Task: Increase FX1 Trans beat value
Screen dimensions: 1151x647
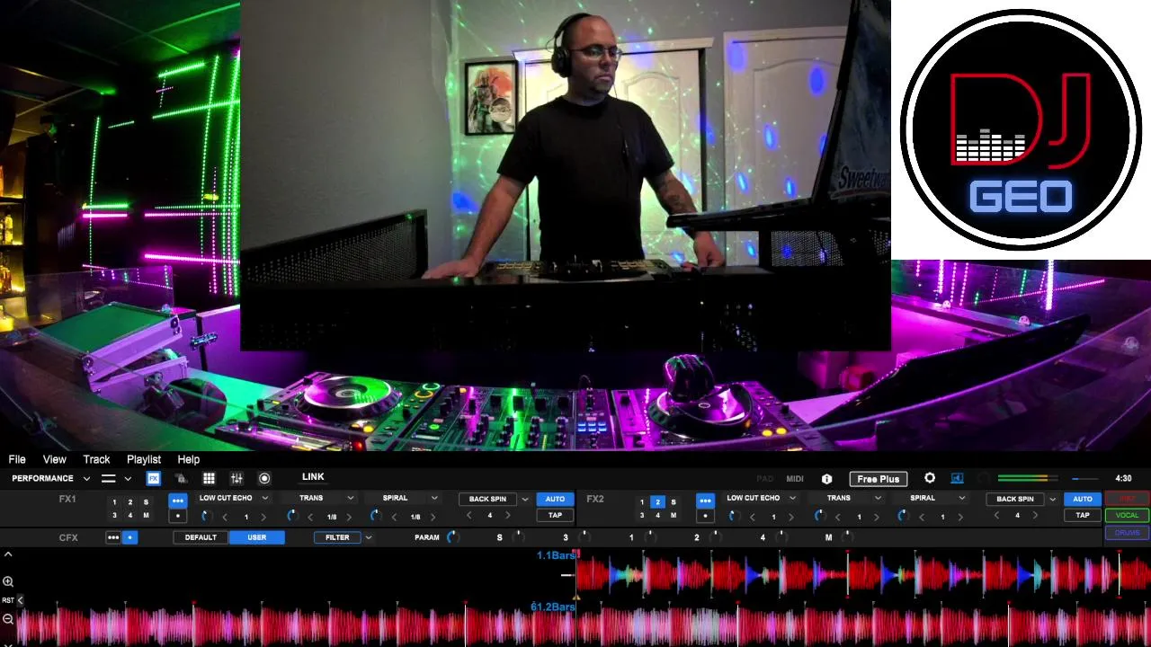Action: click(x=349, y=517)
